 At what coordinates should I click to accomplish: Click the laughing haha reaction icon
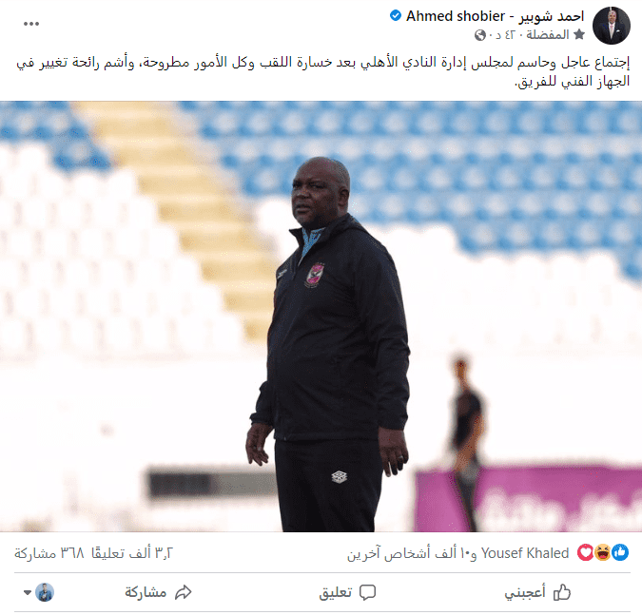pyautogui.click(x=603, y=553)
